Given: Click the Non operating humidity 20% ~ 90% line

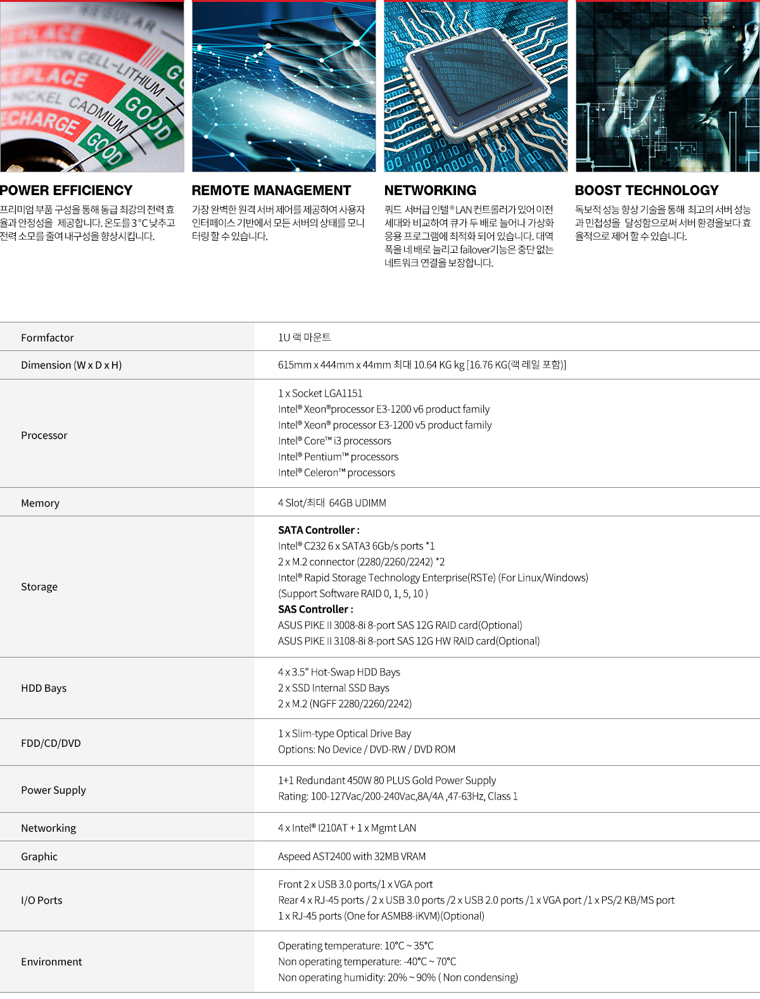Looking at the screenshot, I should [x=398, y=977].
